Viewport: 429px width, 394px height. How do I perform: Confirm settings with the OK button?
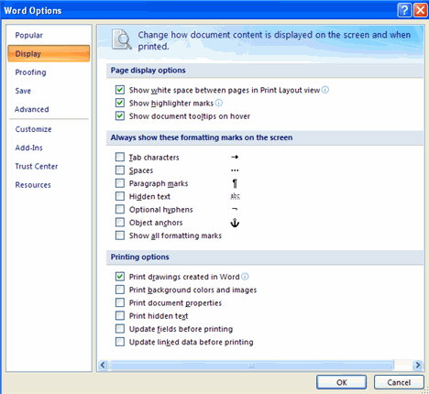pyautogui.click(x=341, y=382)
